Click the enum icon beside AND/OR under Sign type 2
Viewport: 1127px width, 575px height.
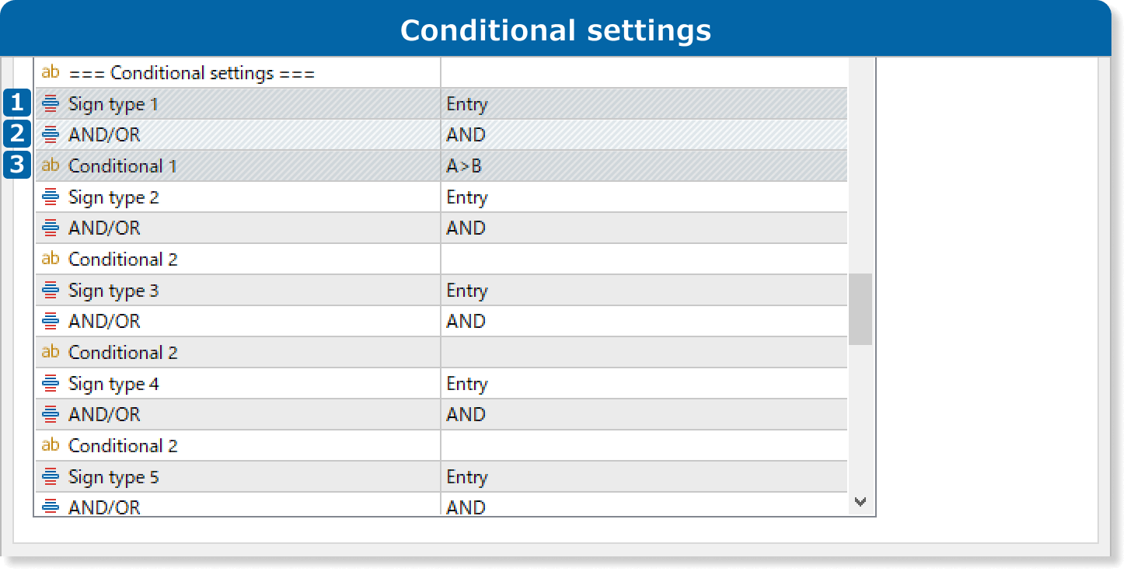click(x=51, y=228)
